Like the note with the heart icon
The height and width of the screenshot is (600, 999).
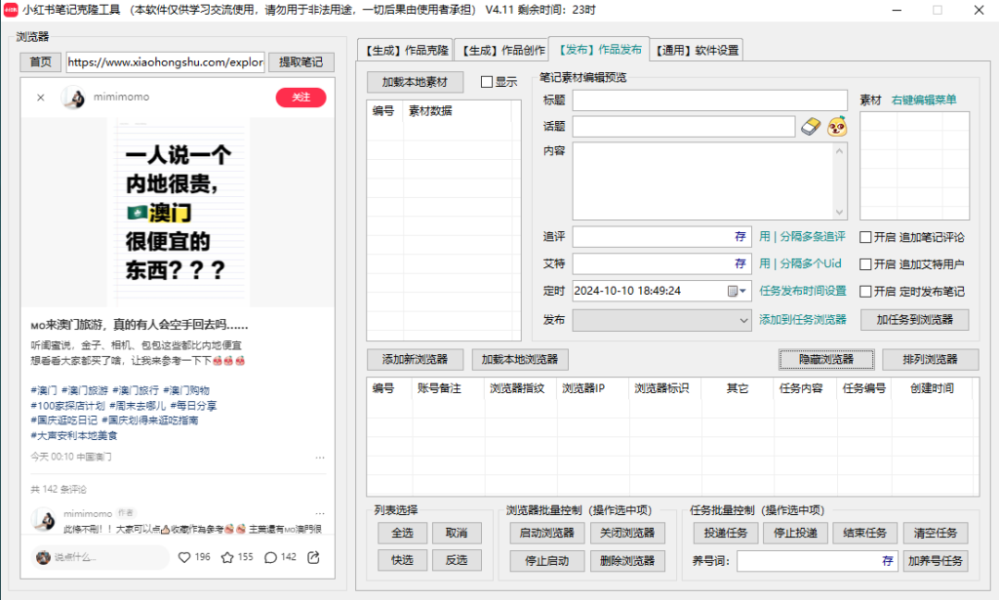click(x=184, y=557)
